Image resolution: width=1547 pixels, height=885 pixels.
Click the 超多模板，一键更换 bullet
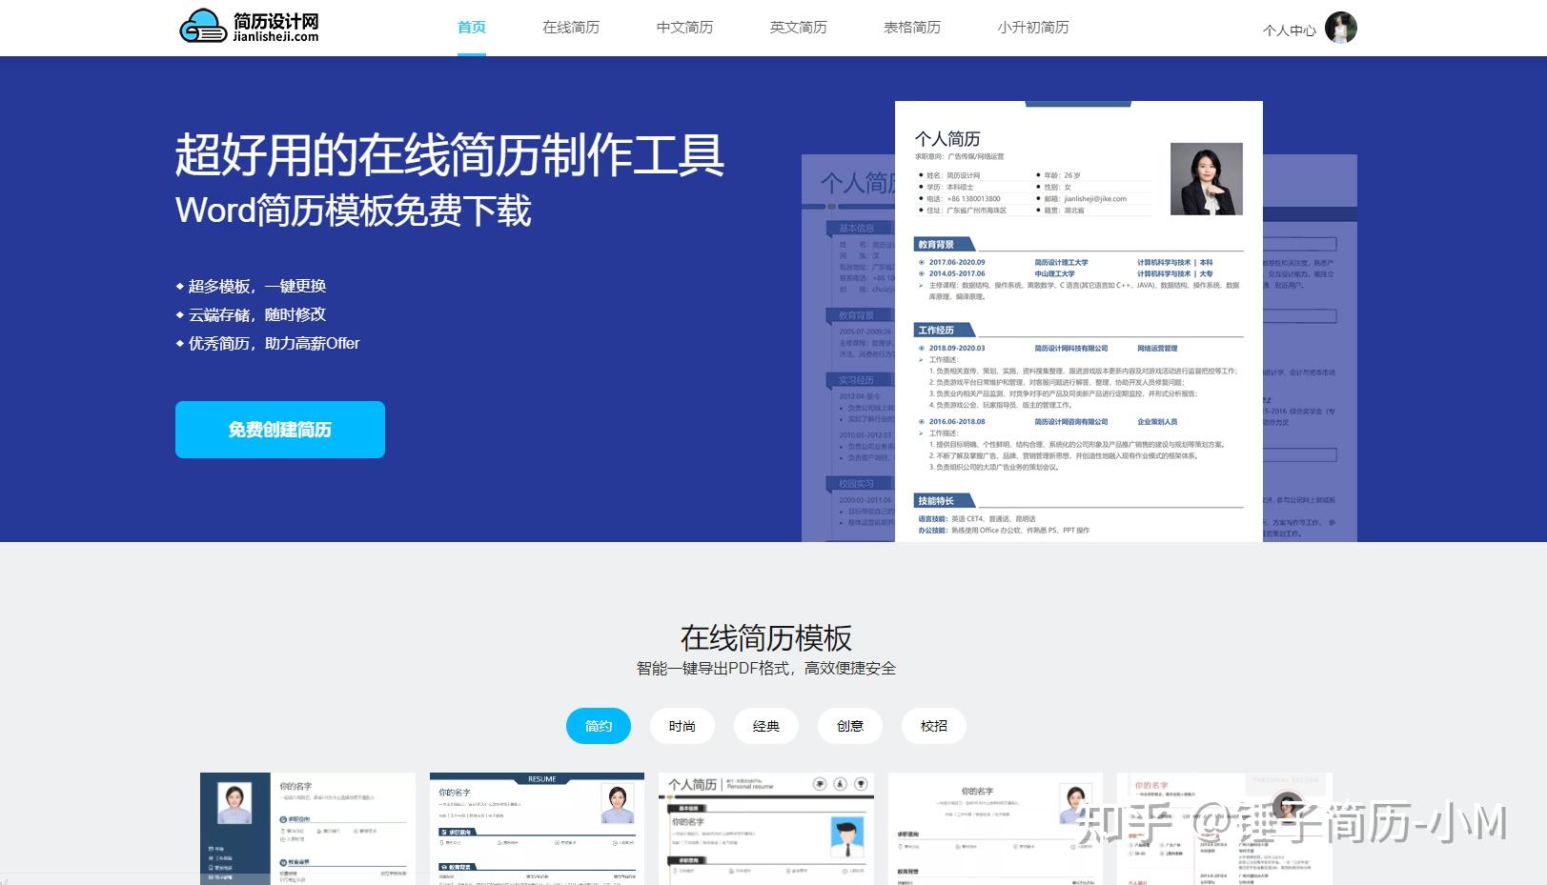[x=252, y=286]
